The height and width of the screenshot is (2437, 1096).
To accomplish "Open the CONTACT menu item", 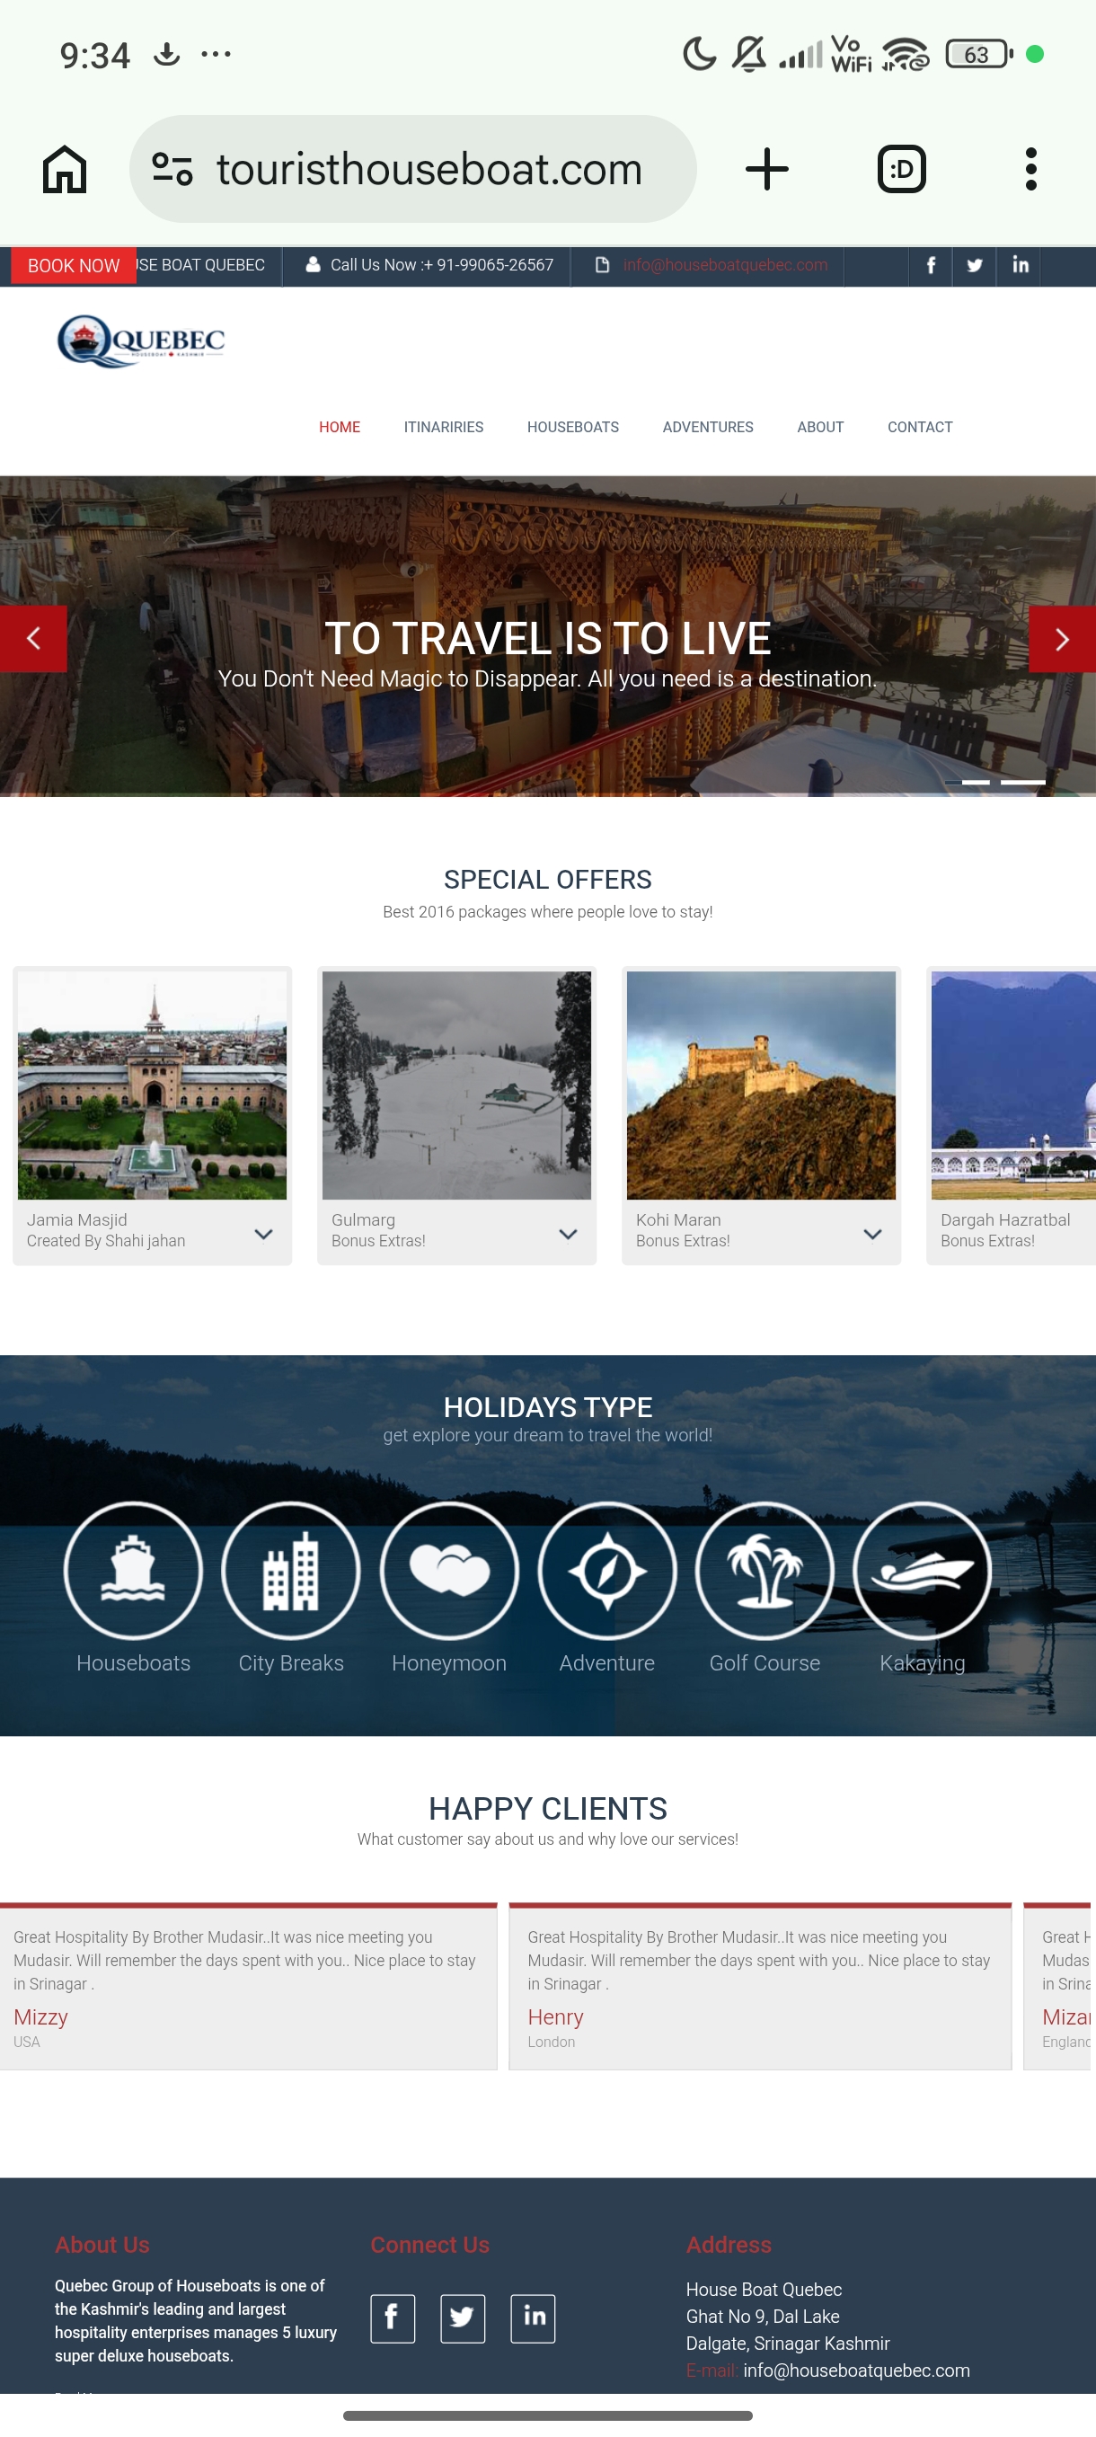I will tap(920, 427).
